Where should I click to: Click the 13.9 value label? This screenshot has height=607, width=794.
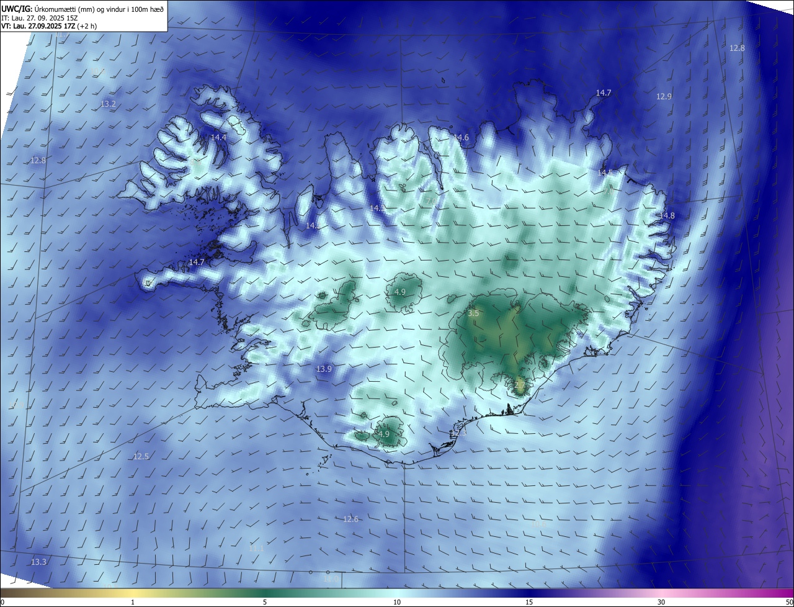[324, 369]
